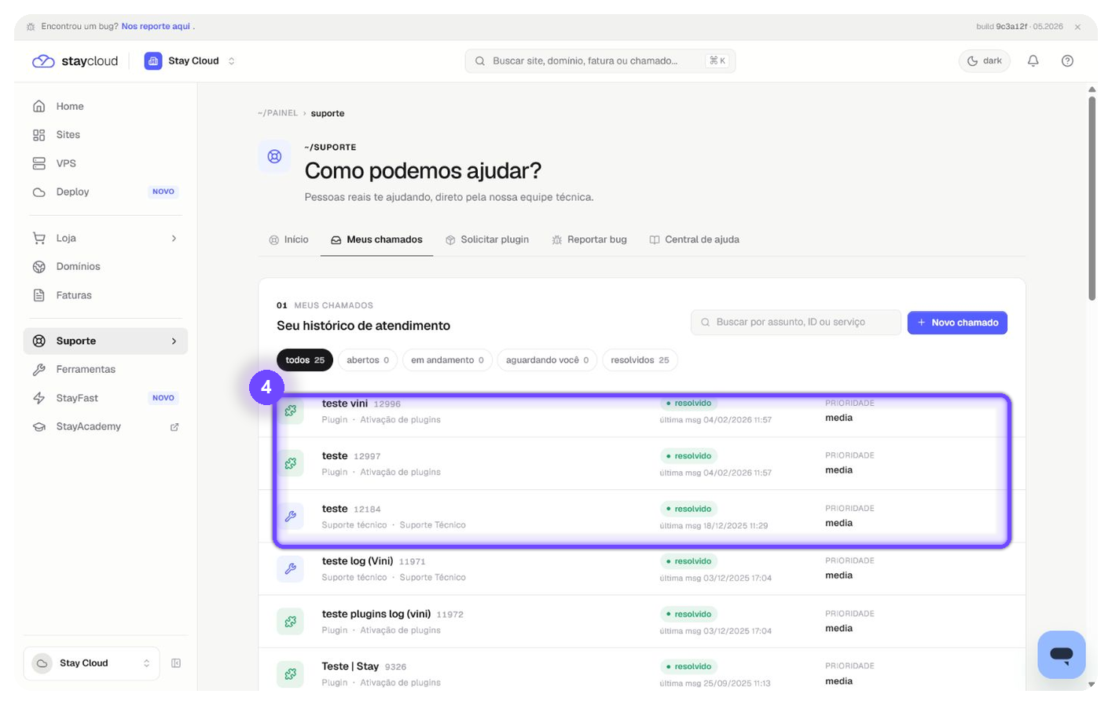1112x705 pixels.
Task: Switch to the Início tab
Action: (288, 239)
